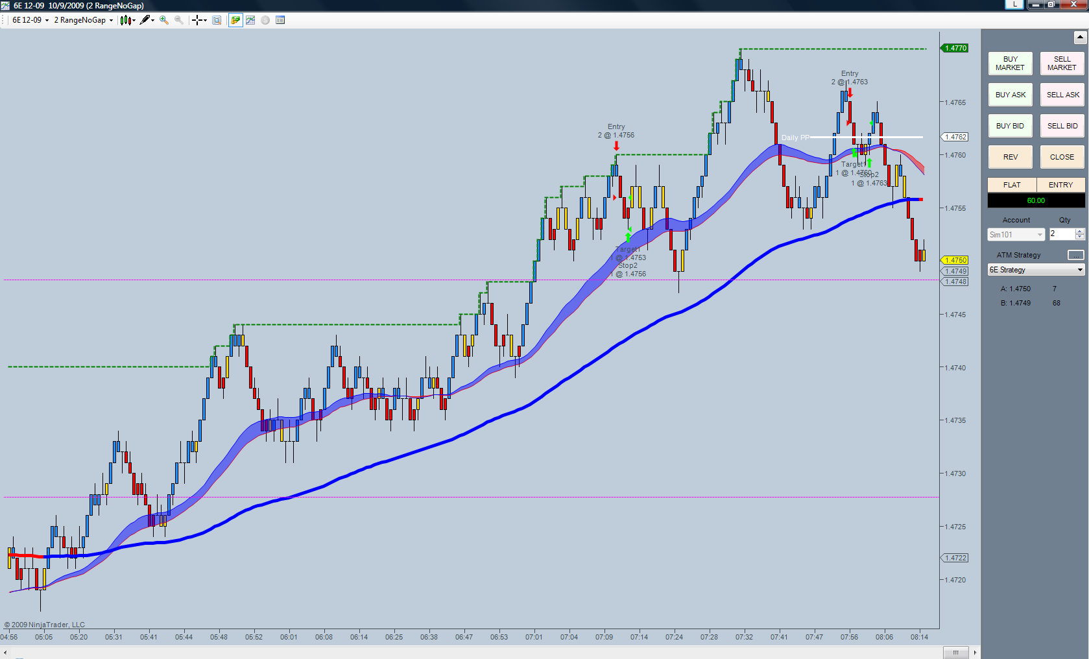Click the scroll left arrow below chart
This screenshot has height=659, width=1089.
point(5,653)
